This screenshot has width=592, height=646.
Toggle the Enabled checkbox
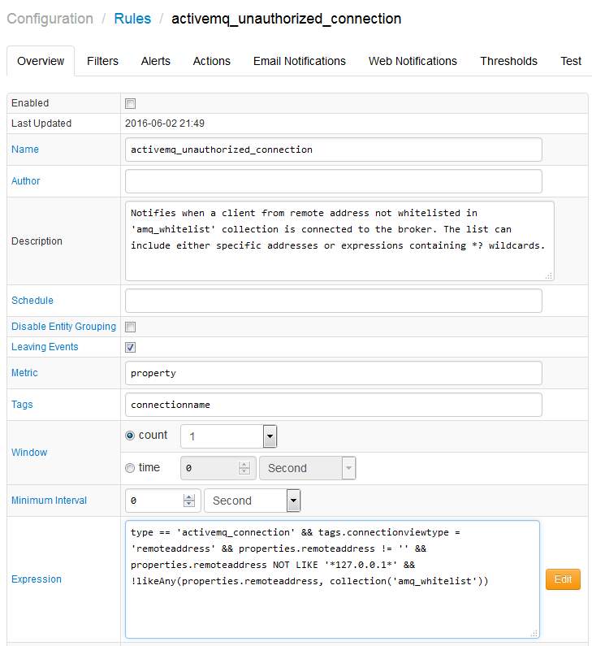tap(130, 103)
